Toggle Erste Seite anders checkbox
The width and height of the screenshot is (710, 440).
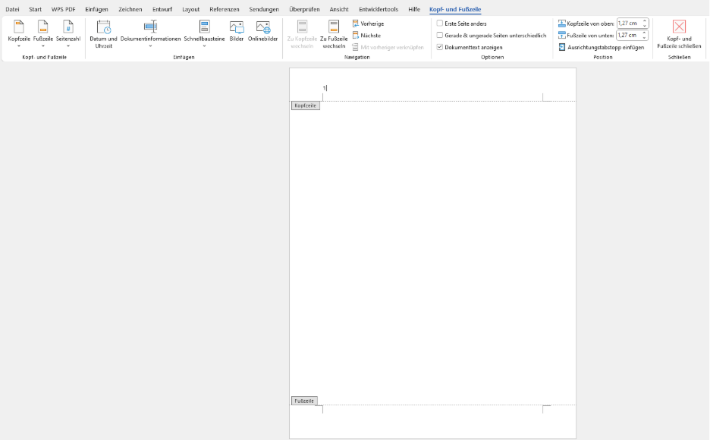pos(440,23)
